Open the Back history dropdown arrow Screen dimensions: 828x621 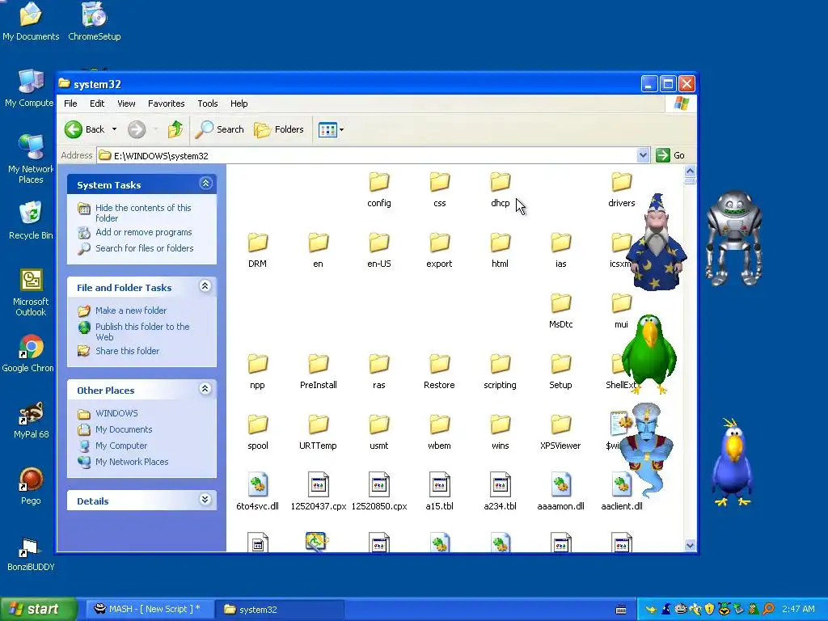(114, 129)
